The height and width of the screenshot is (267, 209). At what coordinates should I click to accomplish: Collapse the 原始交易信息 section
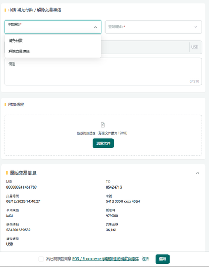click(x=198, y=173)
